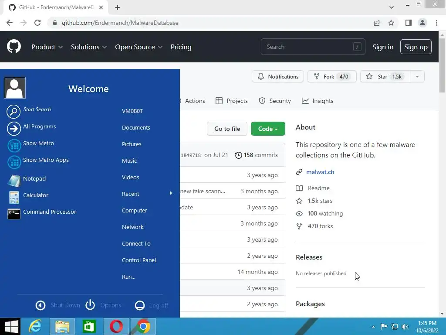Click the Windows Start button
This screenshot has height=335, width=446.
pyautogui.click(x=11, y=326)
